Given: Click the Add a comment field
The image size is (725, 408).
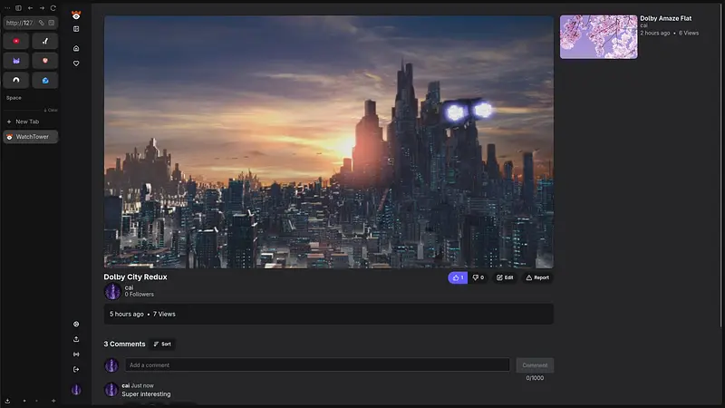Looking at the screenshot, I should [x=316, y=364].
